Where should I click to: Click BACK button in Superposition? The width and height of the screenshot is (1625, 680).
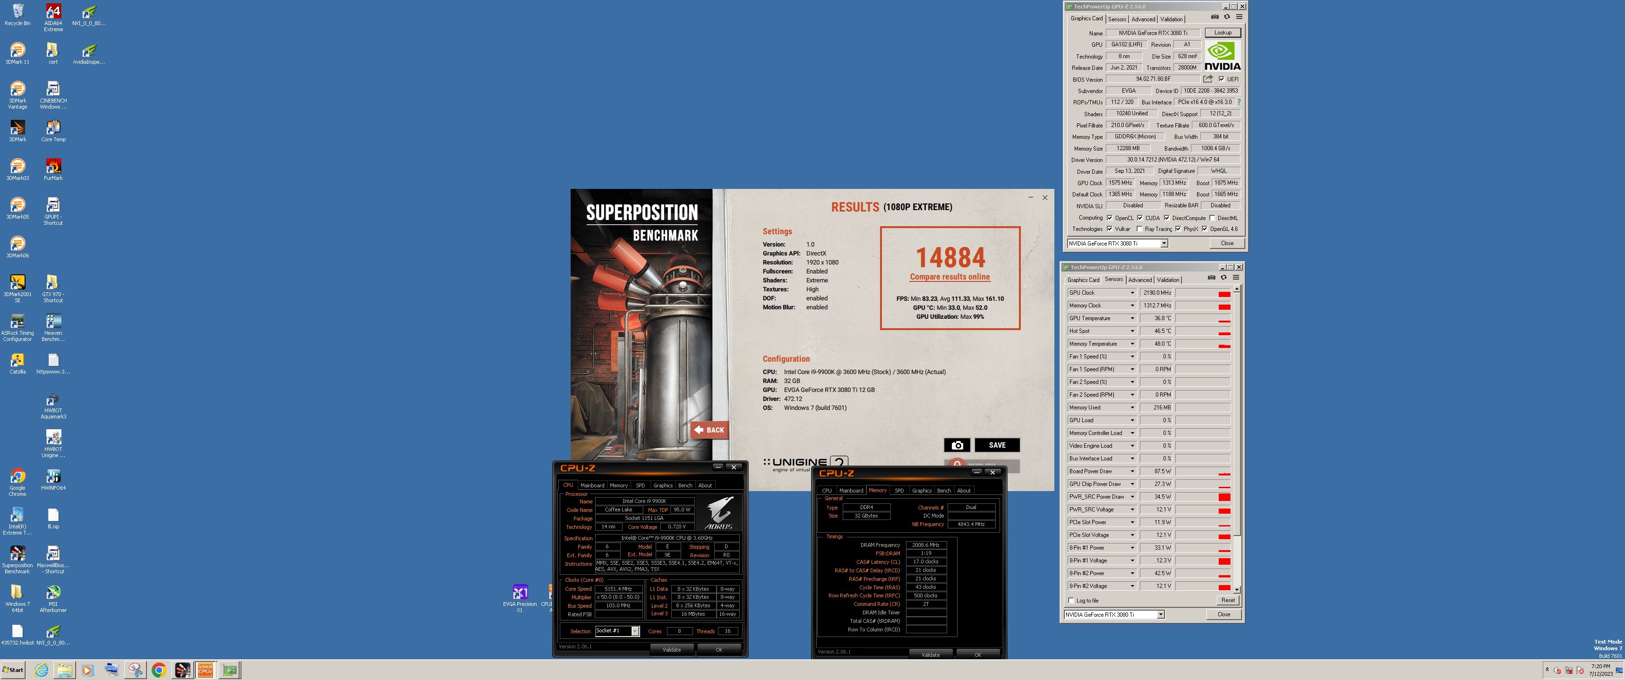pos(710,430)
